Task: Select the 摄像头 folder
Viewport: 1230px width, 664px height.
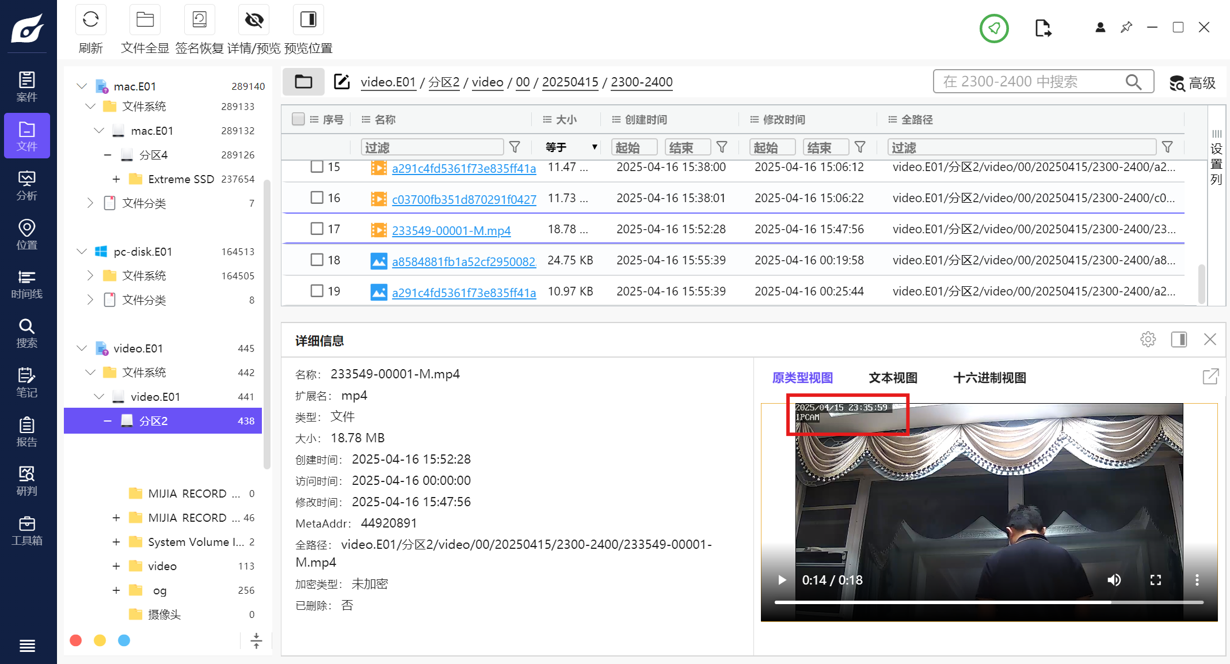Action: pos(165,614)
